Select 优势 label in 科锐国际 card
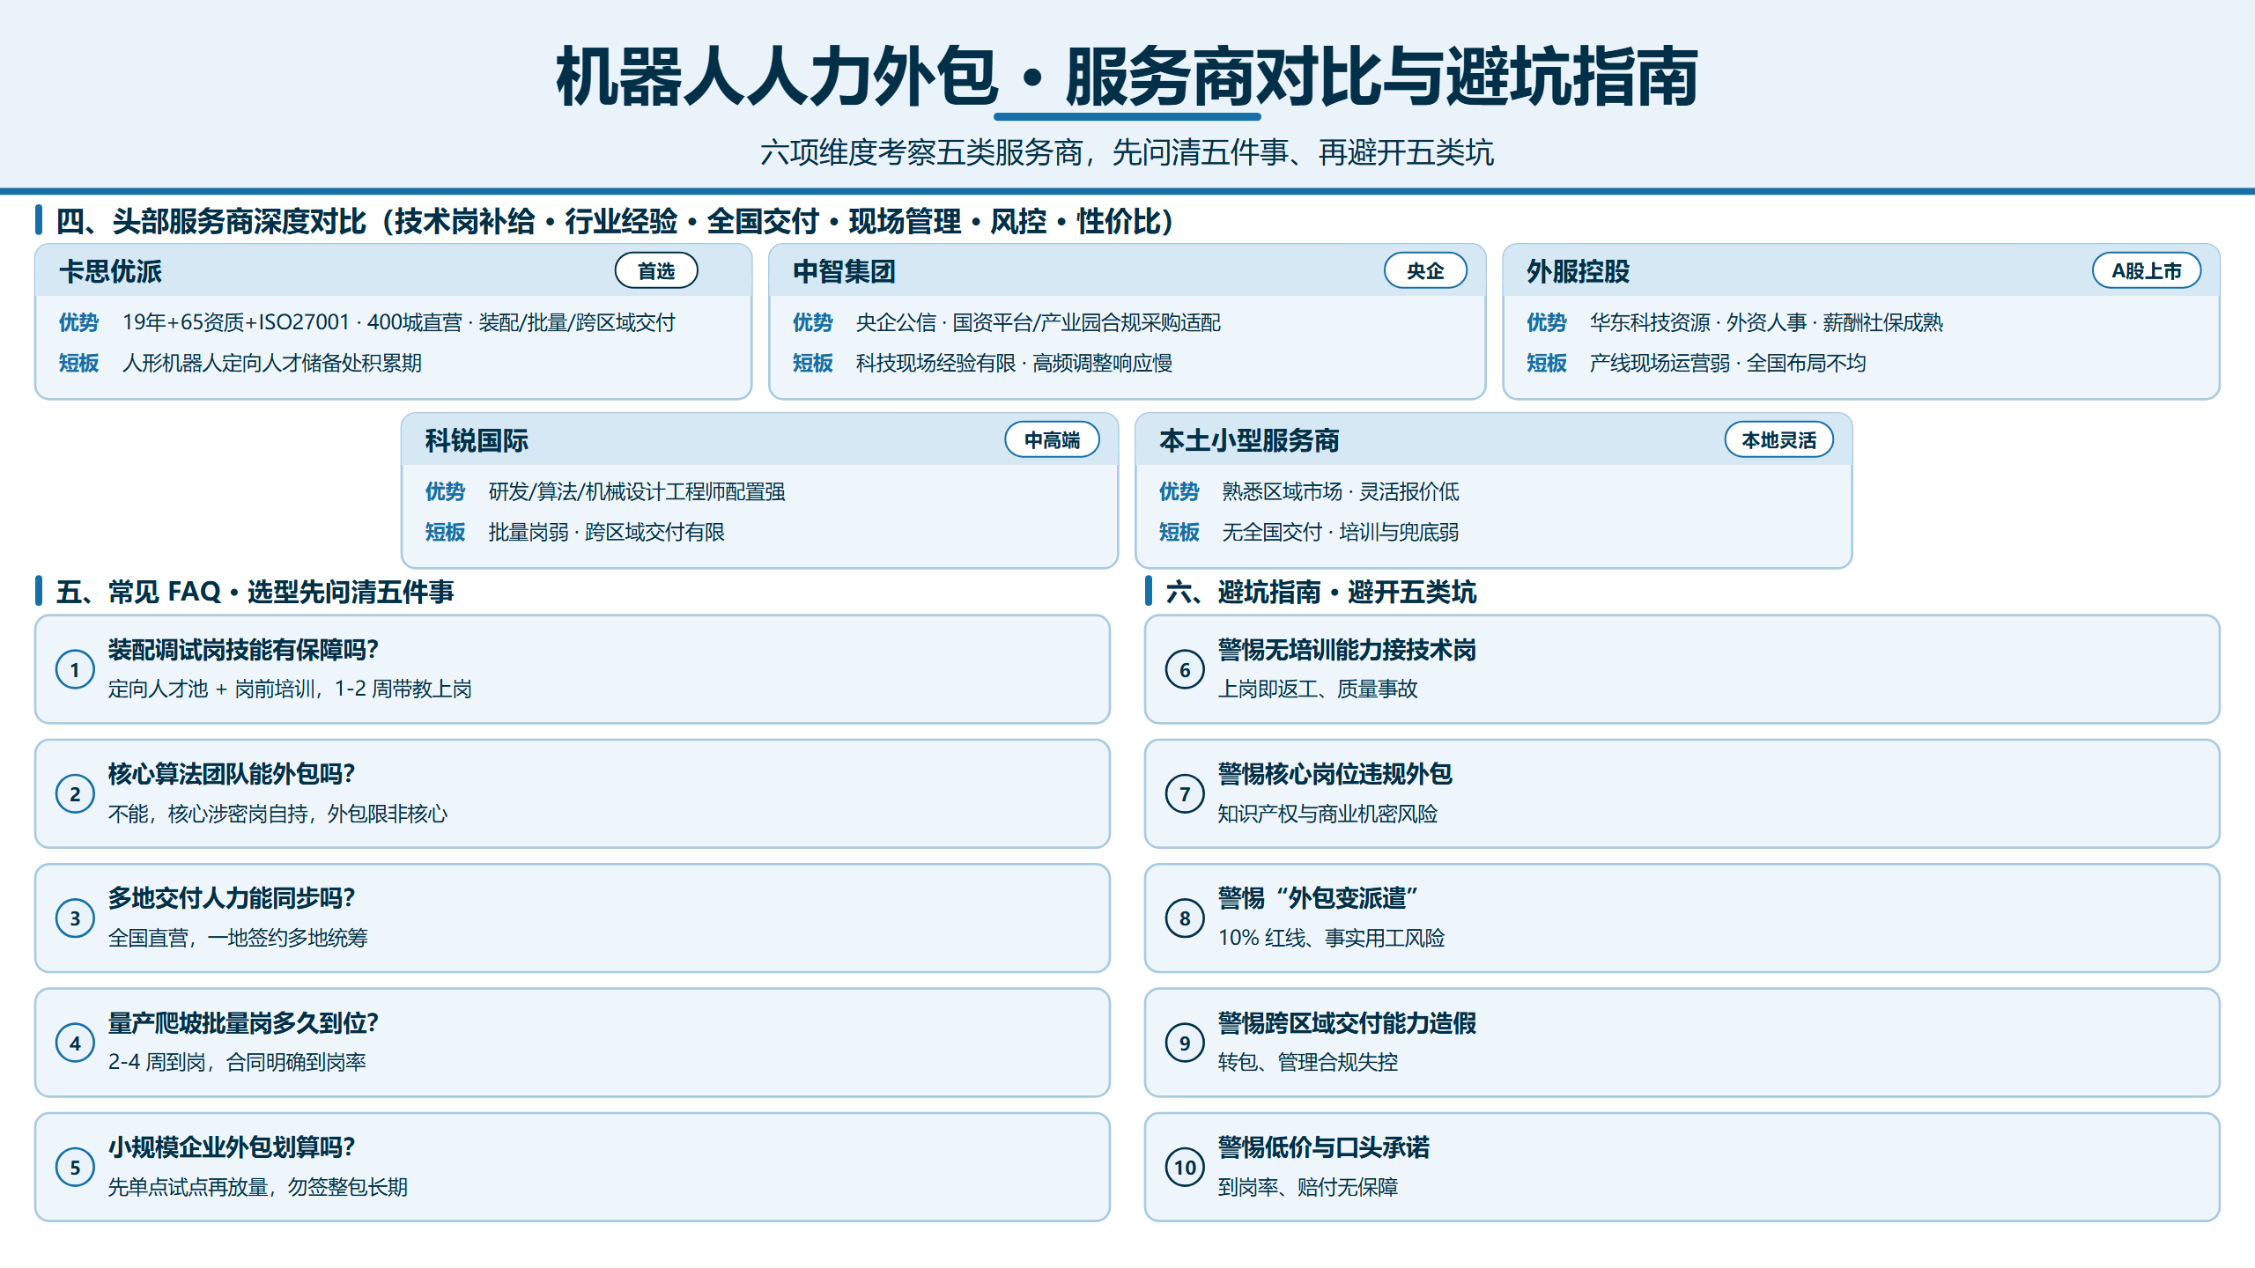The width and height of the screenshot is (2255, 1268). (445, 491)
